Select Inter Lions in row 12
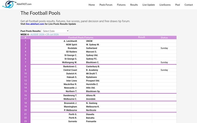 [71, 81]
